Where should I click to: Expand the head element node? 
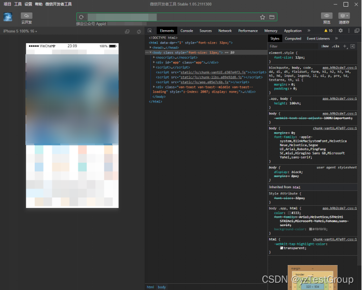150,47
